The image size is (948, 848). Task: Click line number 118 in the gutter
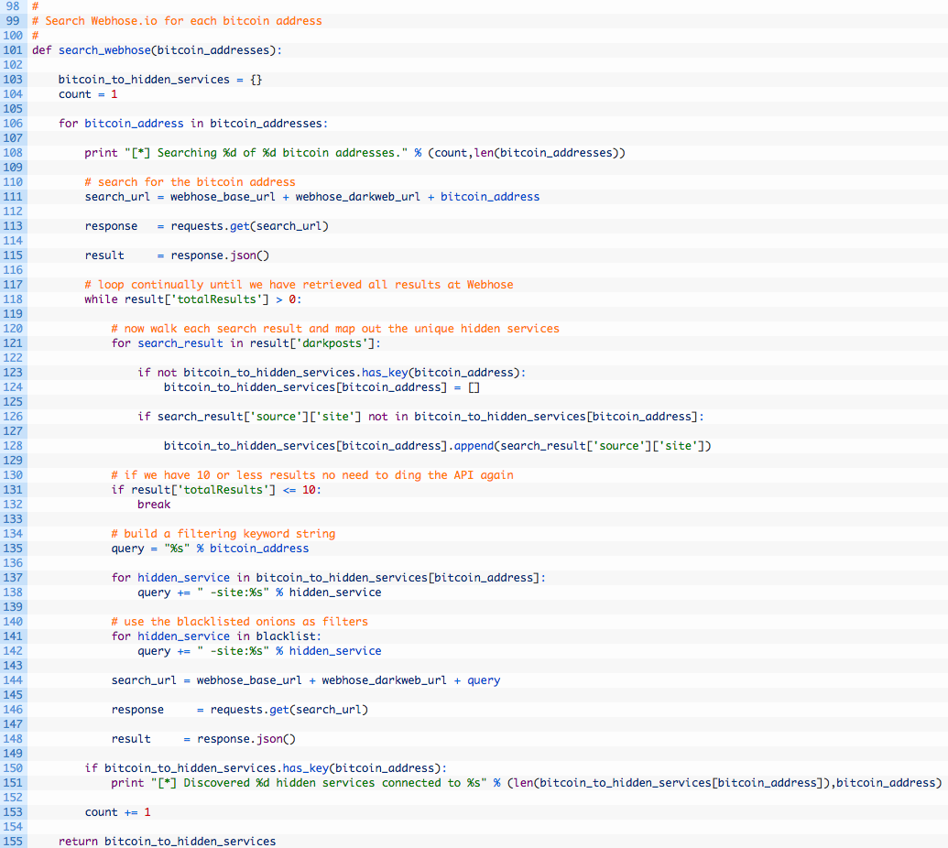pyautogui.click(x=13, y=299)
